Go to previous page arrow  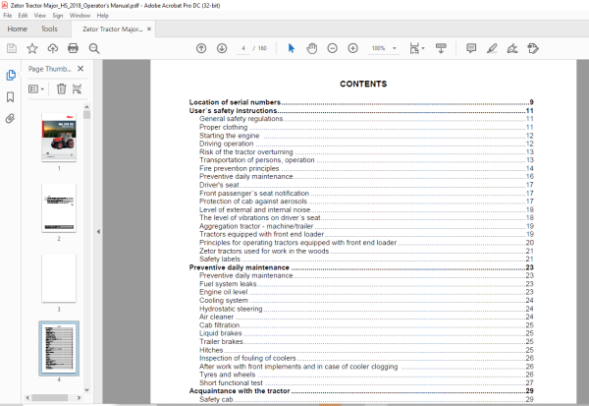pyautogui.click(x=201, y=48)
